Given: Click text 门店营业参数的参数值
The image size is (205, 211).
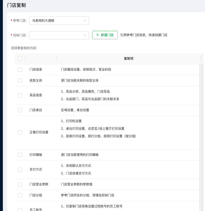Looking at the screenshot, I should [77, 184].
